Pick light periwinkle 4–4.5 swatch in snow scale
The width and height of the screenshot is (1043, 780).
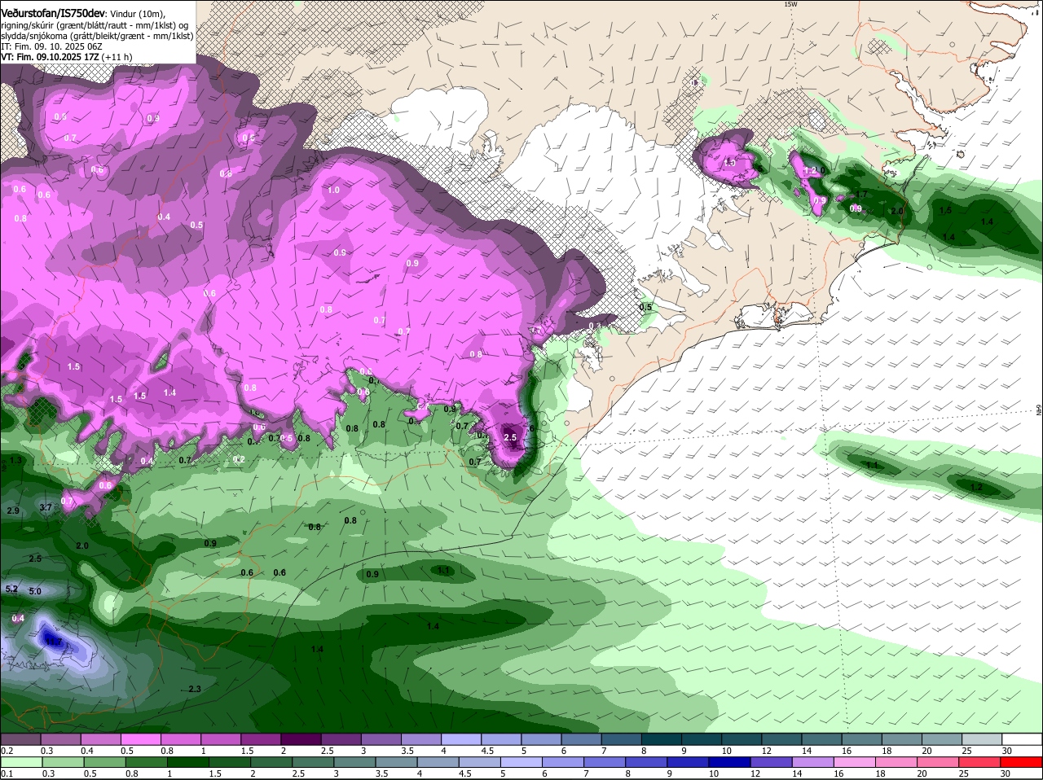coord(462,738)
